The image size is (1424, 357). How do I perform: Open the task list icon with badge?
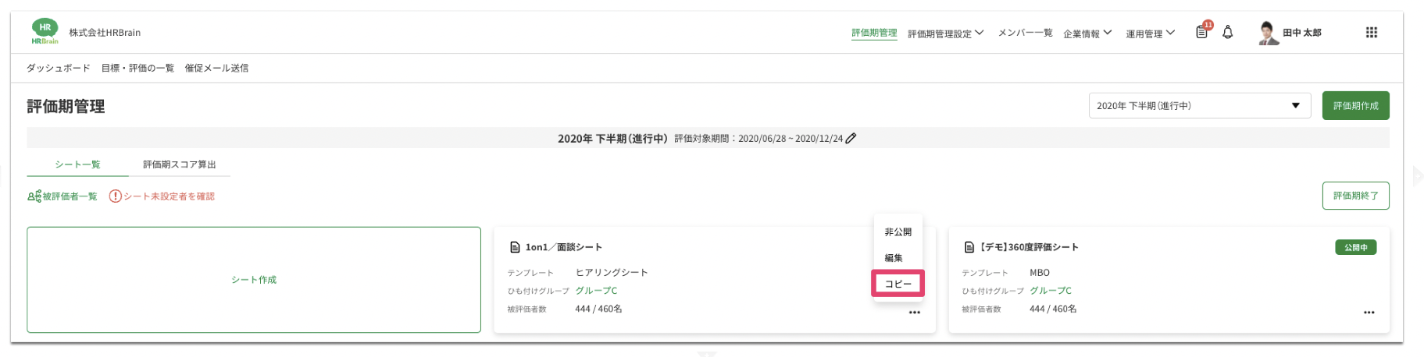click(1202, 32)
